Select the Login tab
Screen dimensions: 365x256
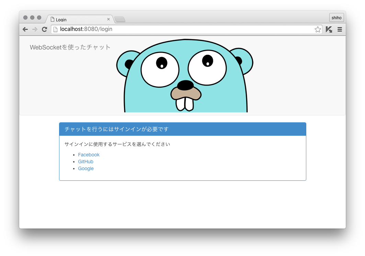[x=80, y=19]
